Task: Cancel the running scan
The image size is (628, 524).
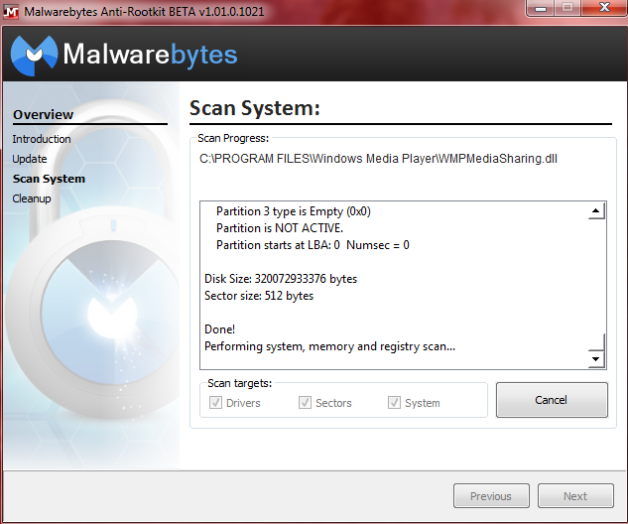Action: pyautogui.click(x=552, y=400)
